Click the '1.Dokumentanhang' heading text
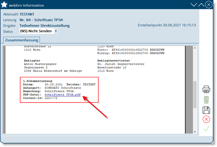 37,81
